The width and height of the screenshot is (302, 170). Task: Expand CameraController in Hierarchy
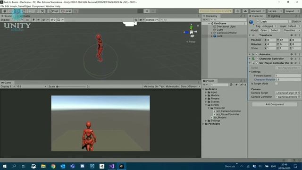[212, 33]
